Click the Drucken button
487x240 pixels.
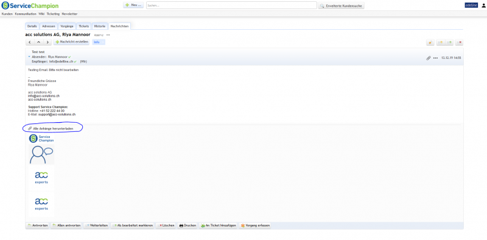tap(187, 225)
